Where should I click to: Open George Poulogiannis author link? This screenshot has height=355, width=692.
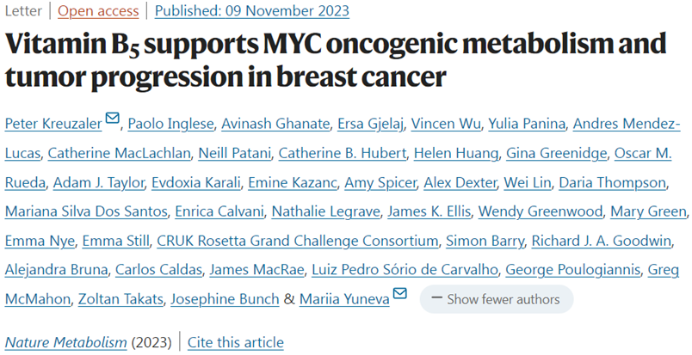(x=573, y=270)
